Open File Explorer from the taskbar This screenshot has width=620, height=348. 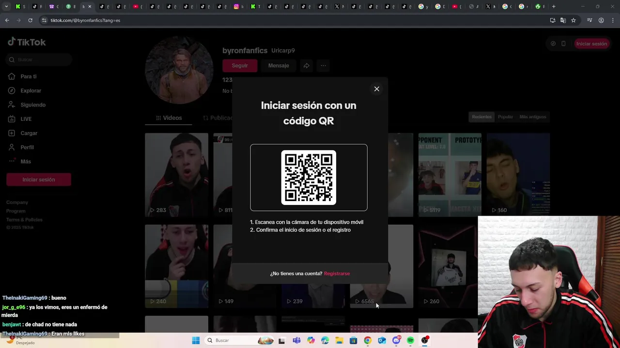[x=339, y=340]
